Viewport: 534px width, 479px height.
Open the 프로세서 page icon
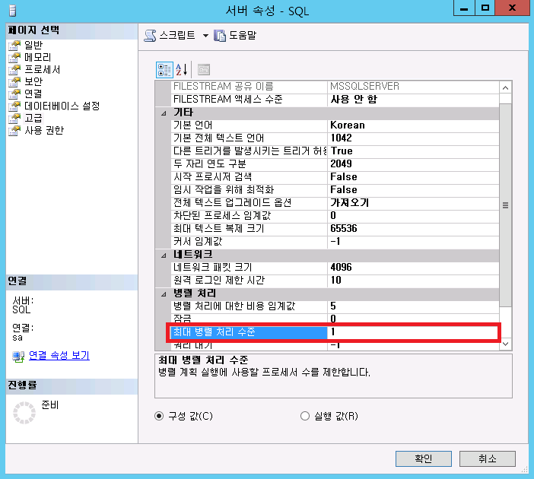(x=14, y=69)
